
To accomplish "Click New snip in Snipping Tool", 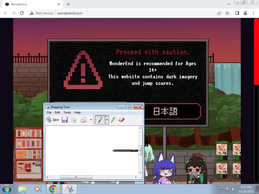I will pos(53,120).
